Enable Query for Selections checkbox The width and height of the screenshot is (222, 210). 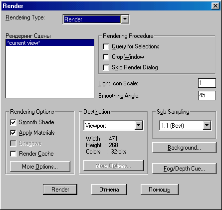coord(106,46)
